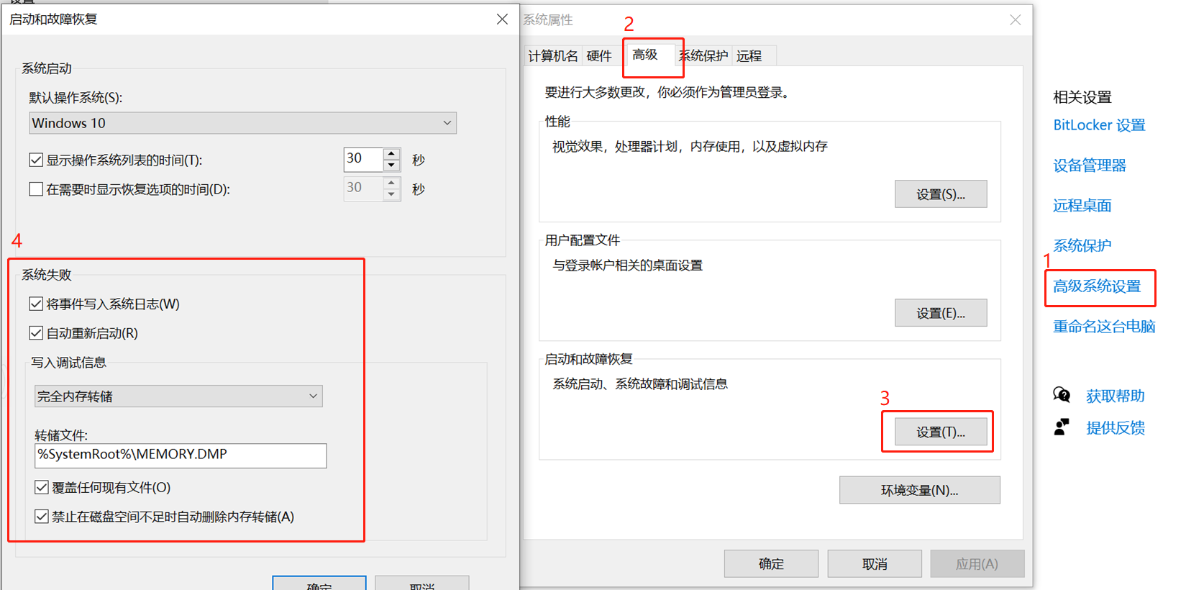This screenshot has width=1186, height=590.
Task: Click in the dump file path field
Action: pyautogui.click(x=180, y=455)
